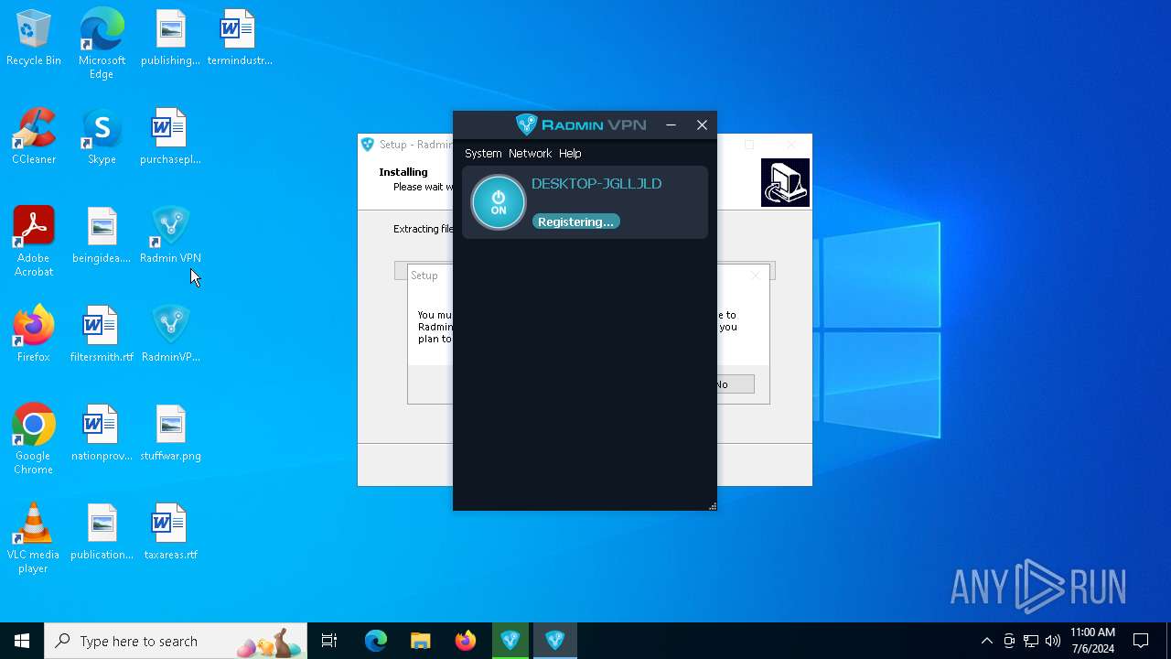Open the volume control tray icon
1171x659 pixels.
tap(1053, 641)
